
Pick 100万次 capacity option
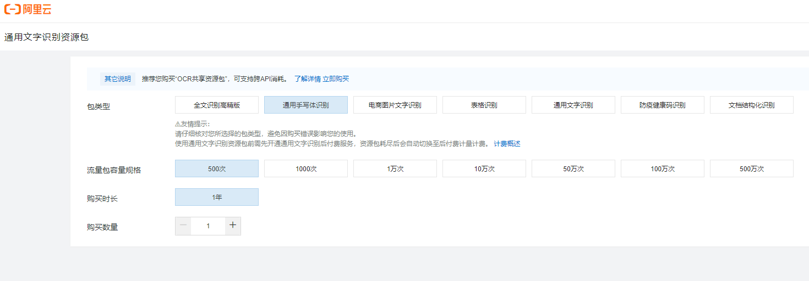(663, 168)
